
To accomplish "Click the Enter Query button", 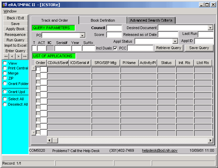I will pos(15,51).
